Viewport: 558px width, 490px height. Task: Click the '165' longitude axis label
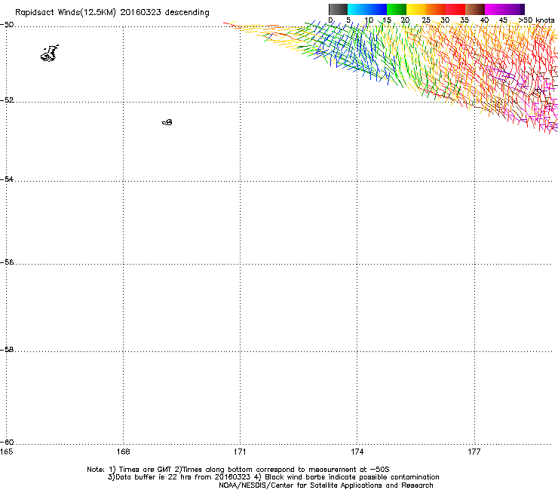(6, 452)
